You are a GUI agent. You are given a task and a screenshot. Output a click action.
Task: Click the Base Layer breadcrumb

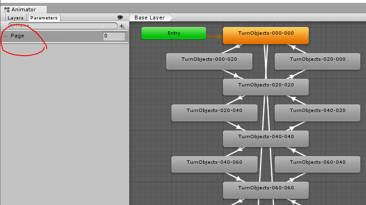[x=150, y=18]
